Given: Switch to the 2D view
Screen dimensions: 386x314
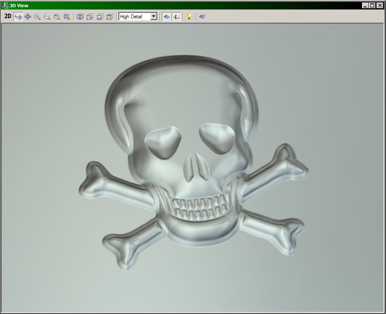Looking at the screenshot, I should (x=8, y=17).
